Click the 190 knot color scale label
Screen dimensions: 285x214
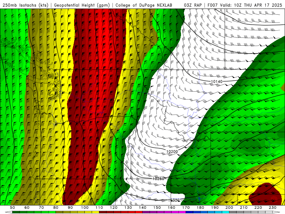(x=215, y=208)
